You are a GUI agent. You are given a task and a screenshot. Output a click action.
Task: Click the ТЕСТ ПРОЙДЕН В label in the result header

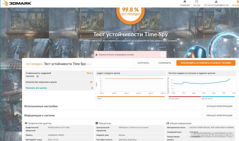tap(35, 64)
